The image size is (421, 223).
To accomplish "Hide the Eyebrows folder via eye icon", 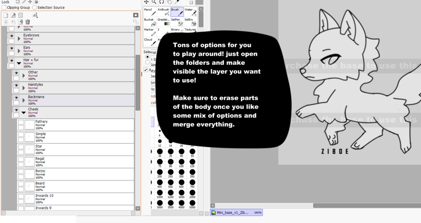I will pyautogui.click(x=12, y=36).
